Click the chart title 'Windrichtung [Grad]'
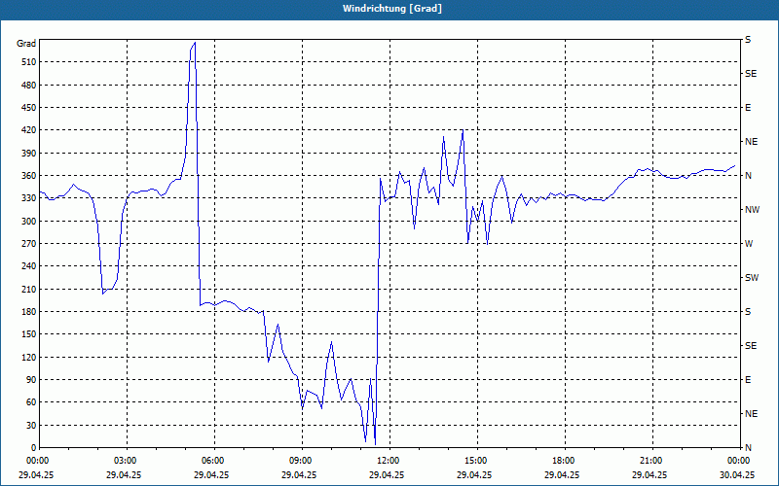Viewport: 779px width, 486px height. point(392,9)
